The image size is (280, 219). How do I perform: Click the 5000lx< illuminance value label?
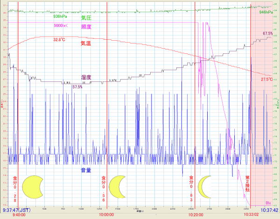pyautogui.click(x=61, y=25)
